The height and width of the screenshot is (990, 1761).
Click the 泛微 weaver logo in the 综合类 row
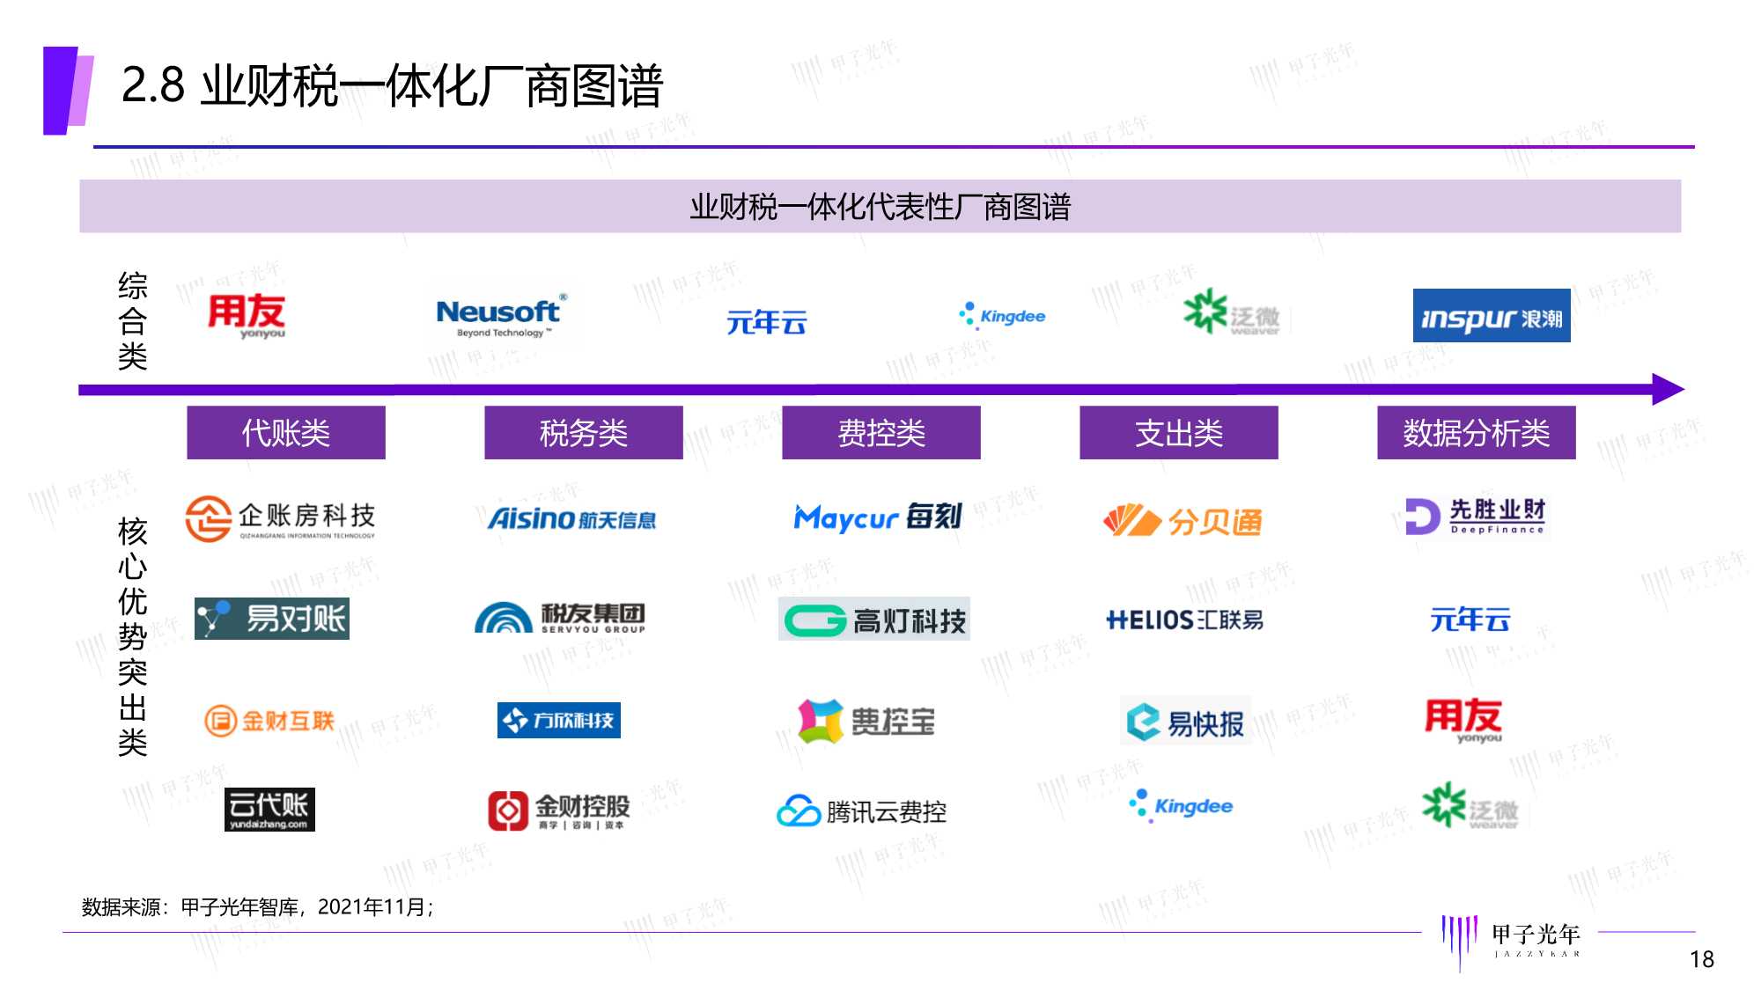click(1232, 312)
